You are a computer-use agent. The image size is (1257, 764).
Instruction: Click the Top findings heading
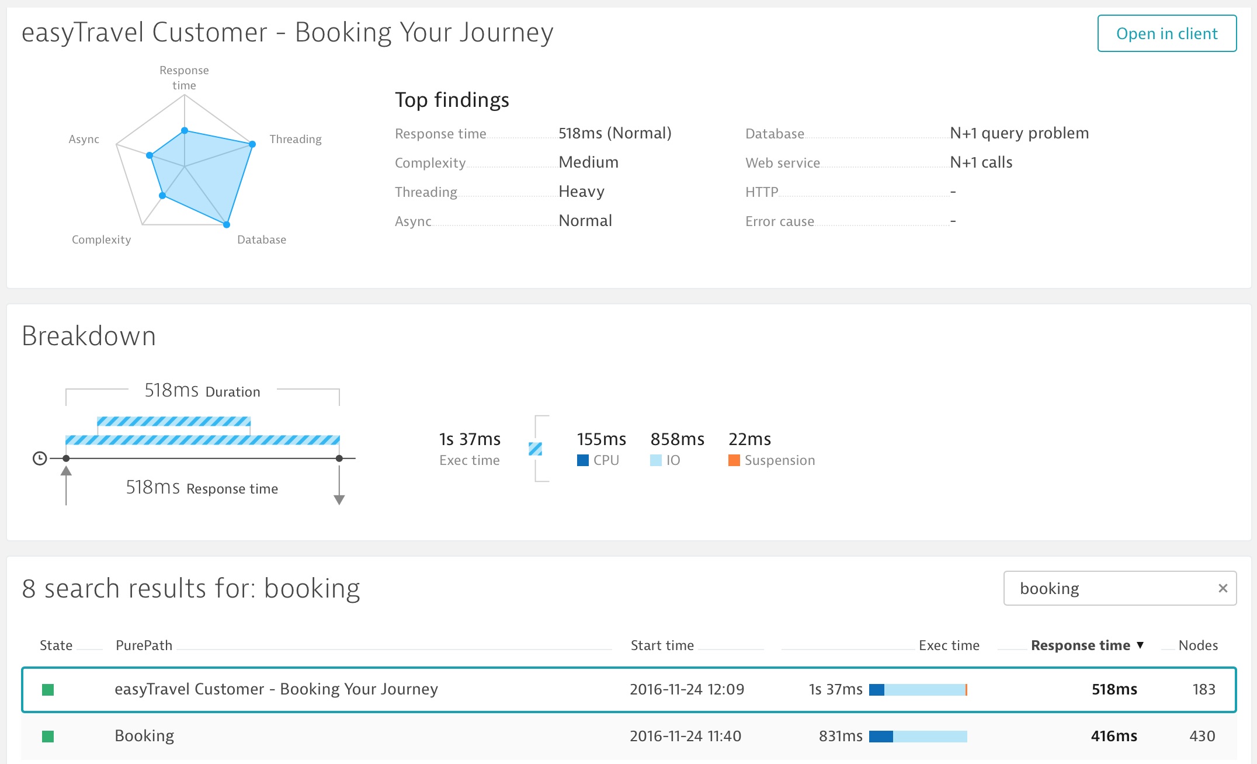tap(452, 100)
